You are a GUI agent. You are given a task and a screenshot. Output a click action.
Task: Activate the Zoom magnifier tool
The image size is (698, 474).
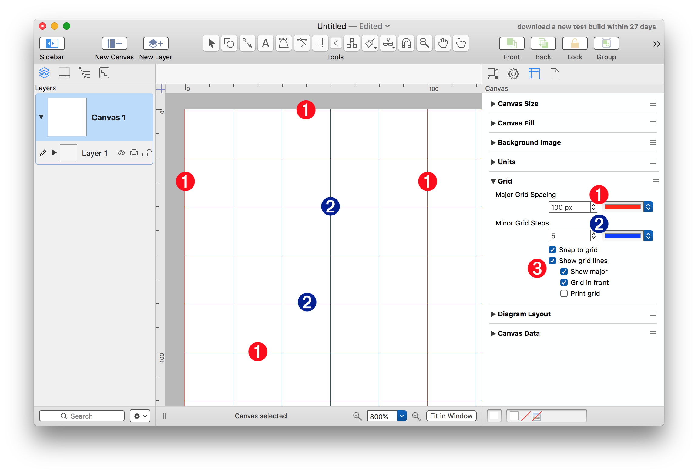pyautogui.click(x=424, y=44)
